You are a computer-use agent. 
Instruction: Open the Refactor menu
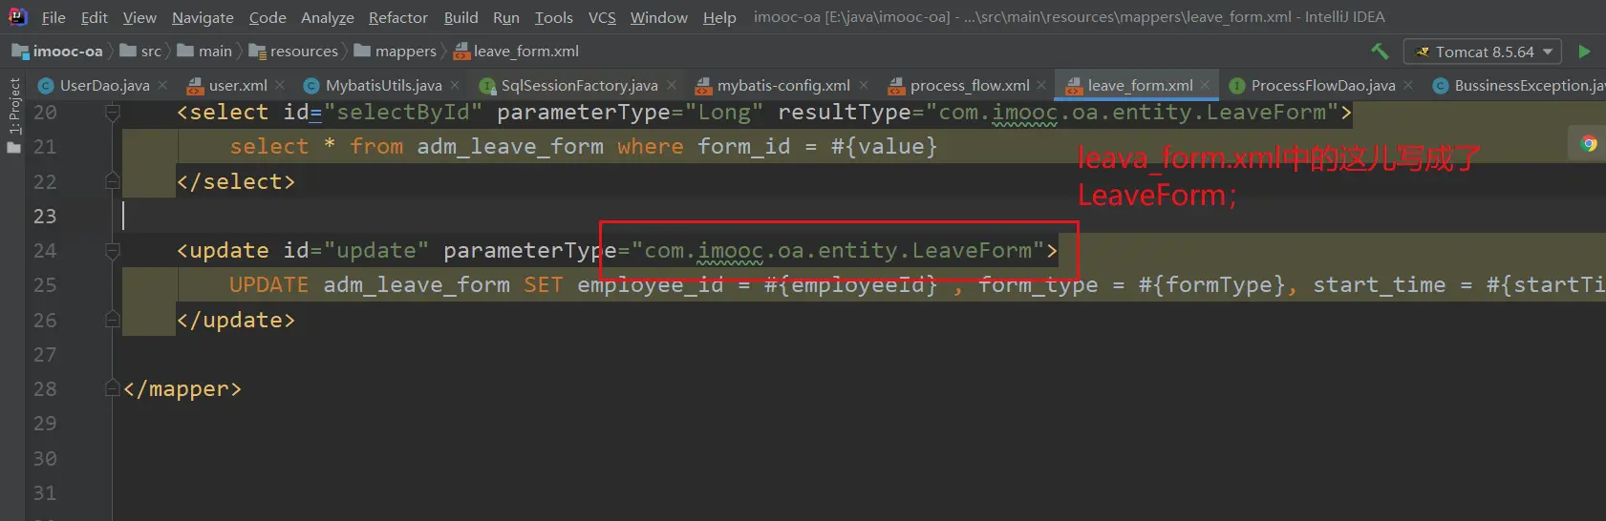(398, 17)
